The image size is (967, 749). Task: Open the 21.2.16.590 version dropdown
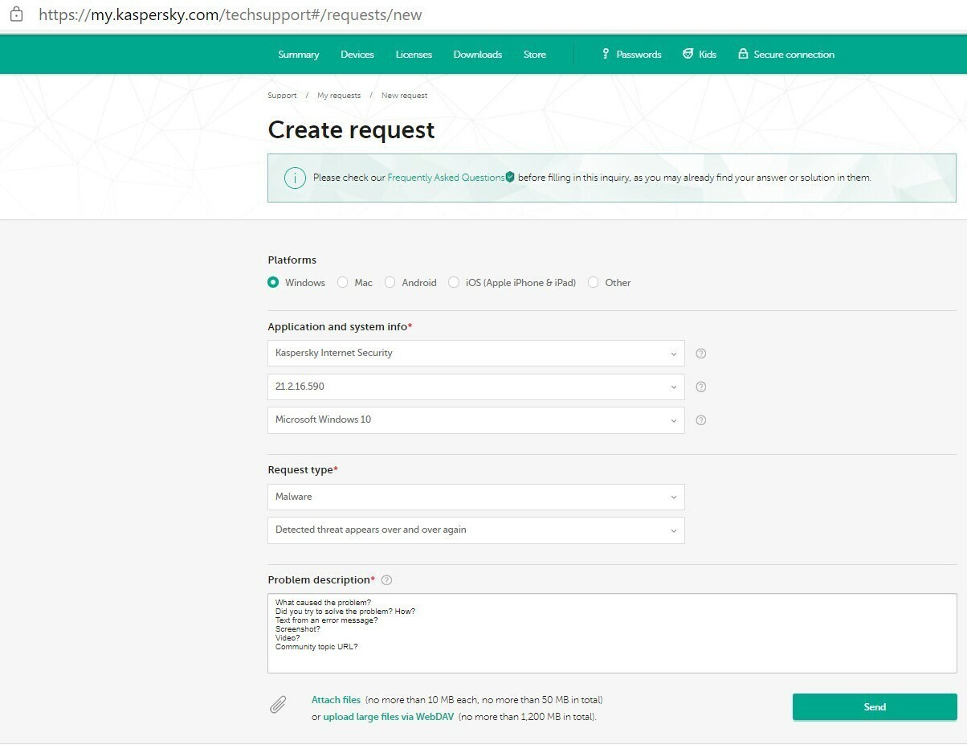coord(476,387)
